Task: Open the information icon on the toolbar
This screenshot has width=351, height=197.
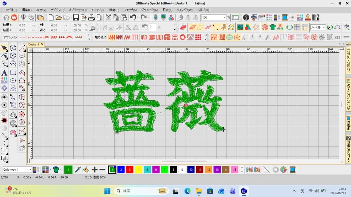Action: (246, 18)
